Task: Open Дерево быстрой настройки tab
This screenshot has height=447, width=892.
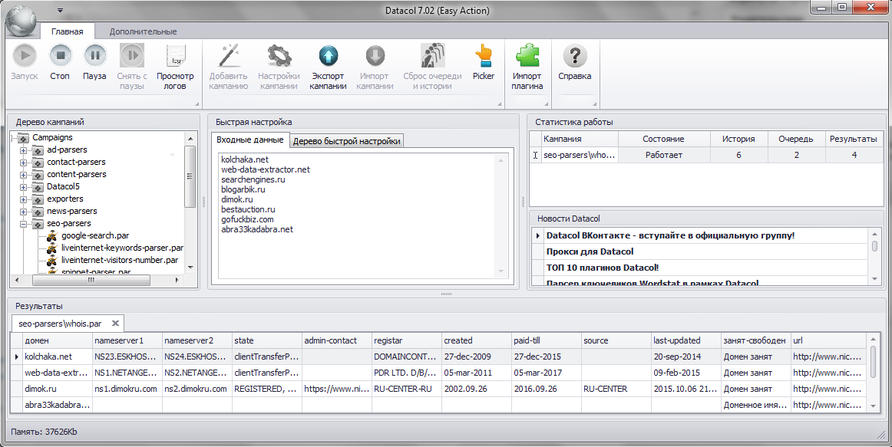Action: (346, 141)
